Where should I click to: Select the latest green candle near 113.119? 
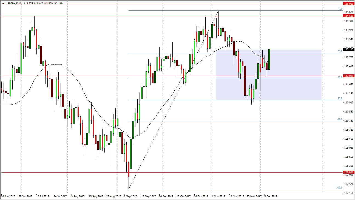pos(269,59)
